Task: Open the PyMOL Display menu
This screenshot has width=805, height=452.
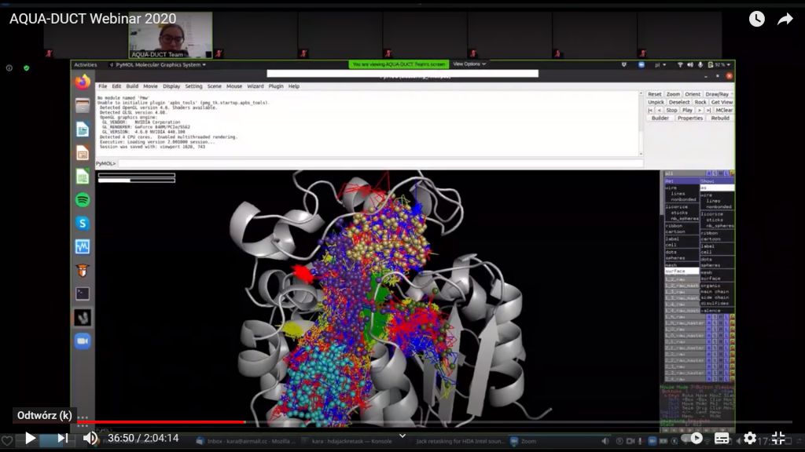Action: pos(171,86)
